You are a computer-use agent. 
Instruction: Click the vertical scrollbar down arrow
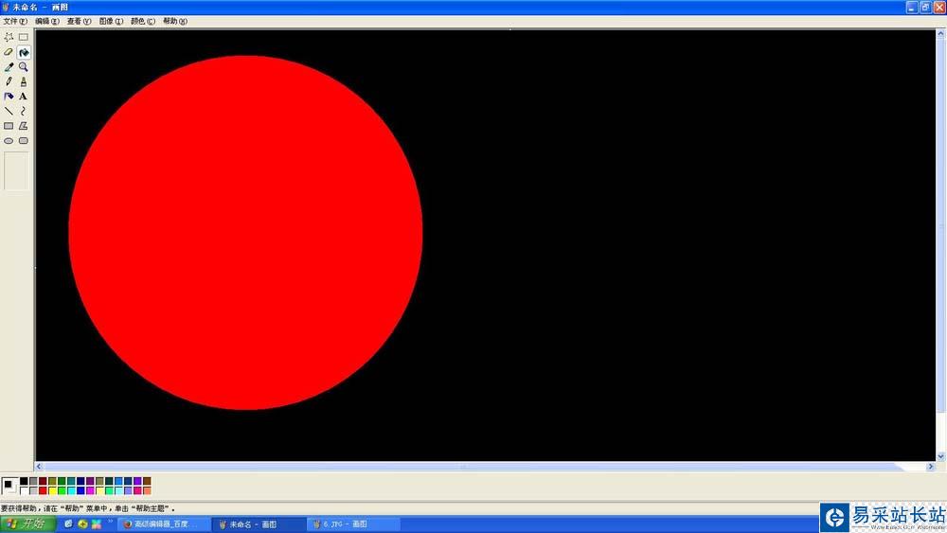[x=941, y=457]
